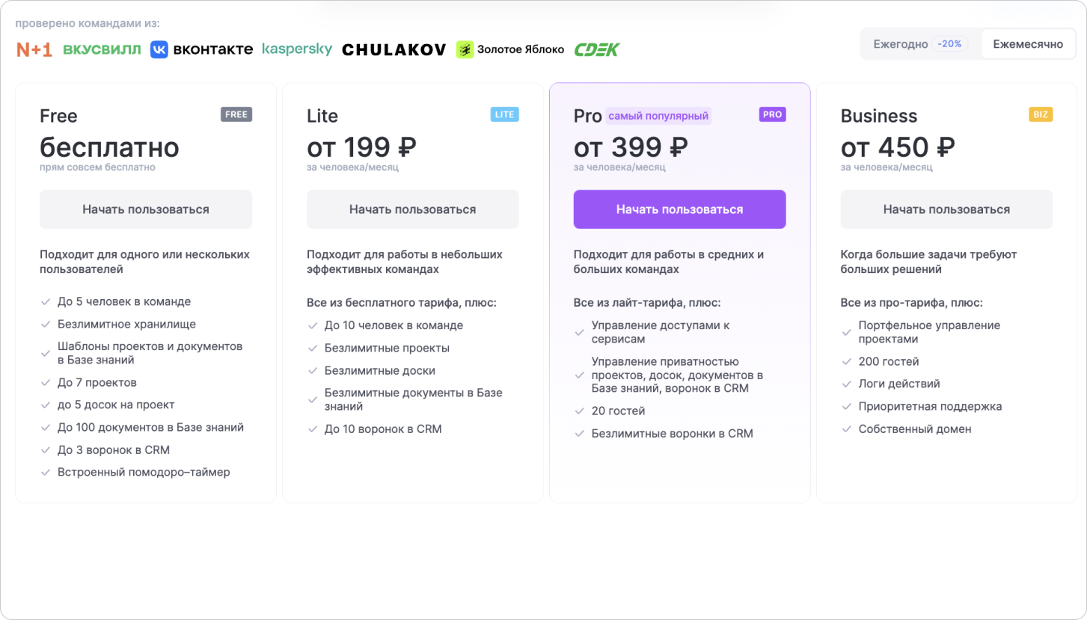1087x620 pixels.
Task: Click the green CDEK logo
Action: pos(597,50)
